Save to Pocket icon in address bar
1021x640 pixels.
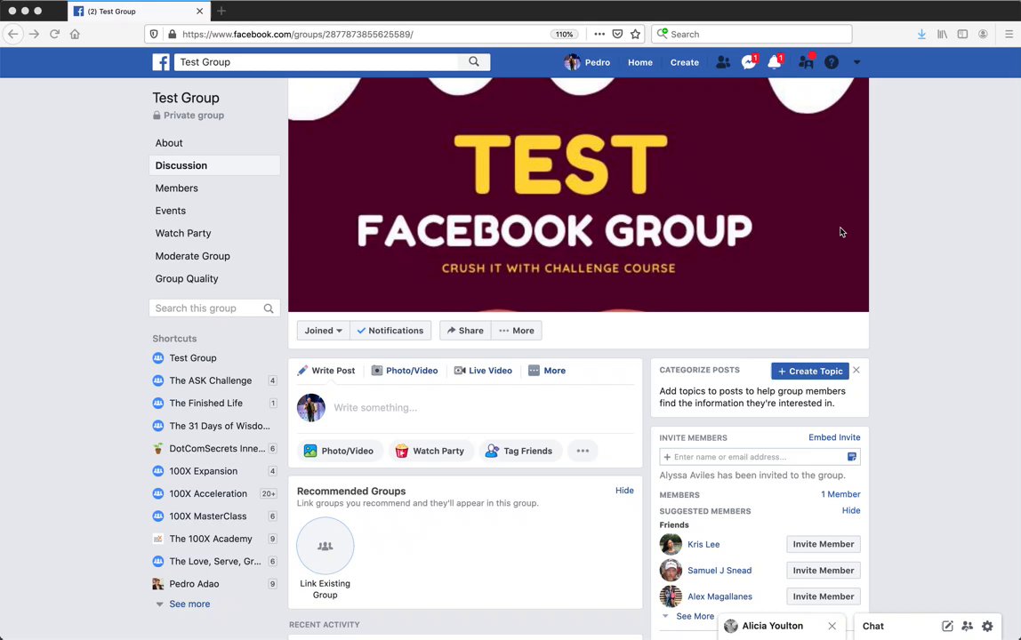(x=617, y=34)
